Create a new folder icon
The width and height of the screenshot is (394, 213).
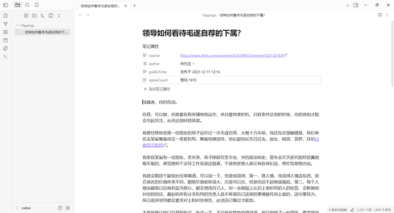34,15
